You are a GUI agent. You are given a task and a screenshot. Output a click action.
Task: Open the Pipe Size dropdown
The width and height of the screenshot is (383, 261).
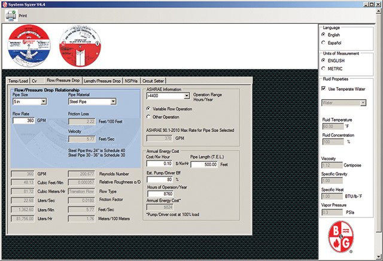[44, 102]
